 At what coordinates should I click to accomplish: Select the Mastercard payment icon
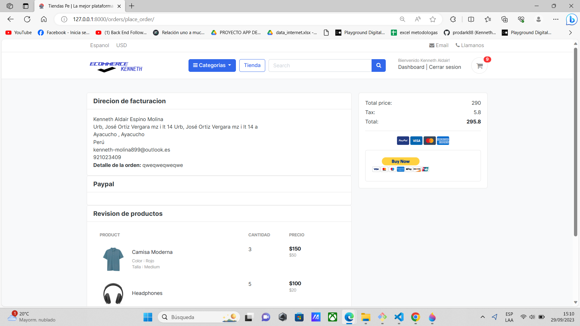click(x=430, y=140)
